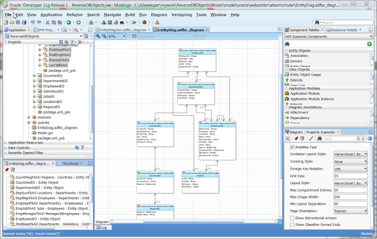Select Application Module in Component Palette

[x=305, y=93]
